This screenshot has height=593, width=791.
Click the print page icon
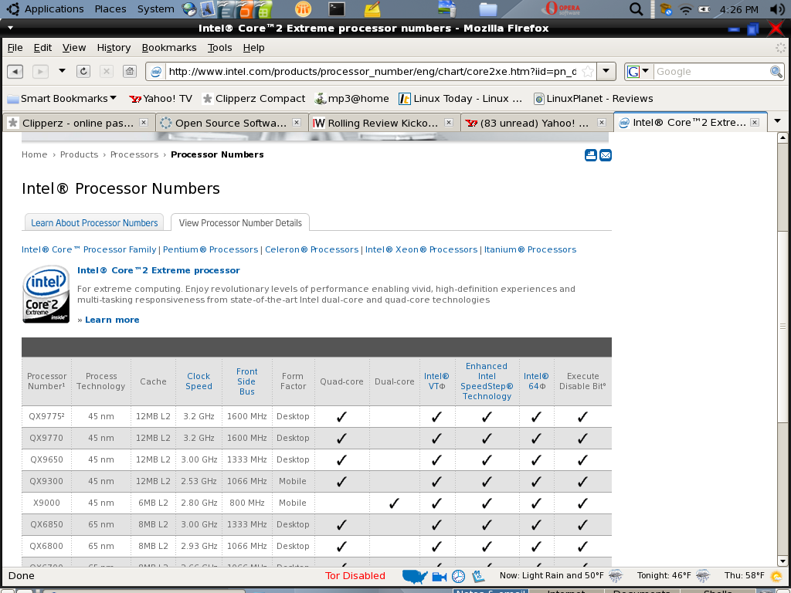pos(591,154)
